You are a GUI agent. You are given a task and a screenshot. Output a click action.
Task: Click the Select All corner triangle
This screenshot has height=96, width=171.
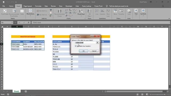coord(2,27)
